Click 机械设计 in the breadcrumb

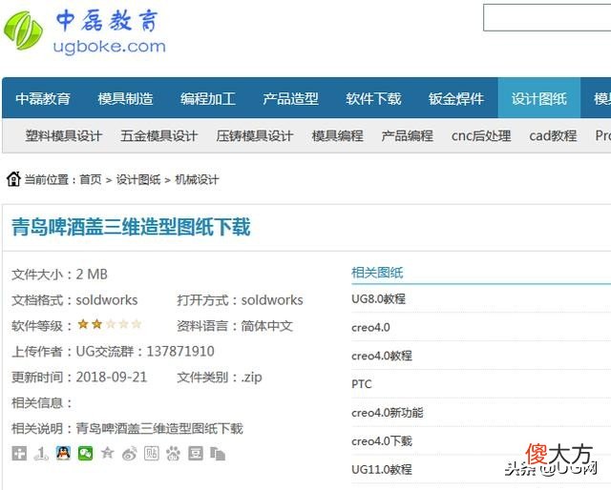pyautogui.click(x=197, y=179)
